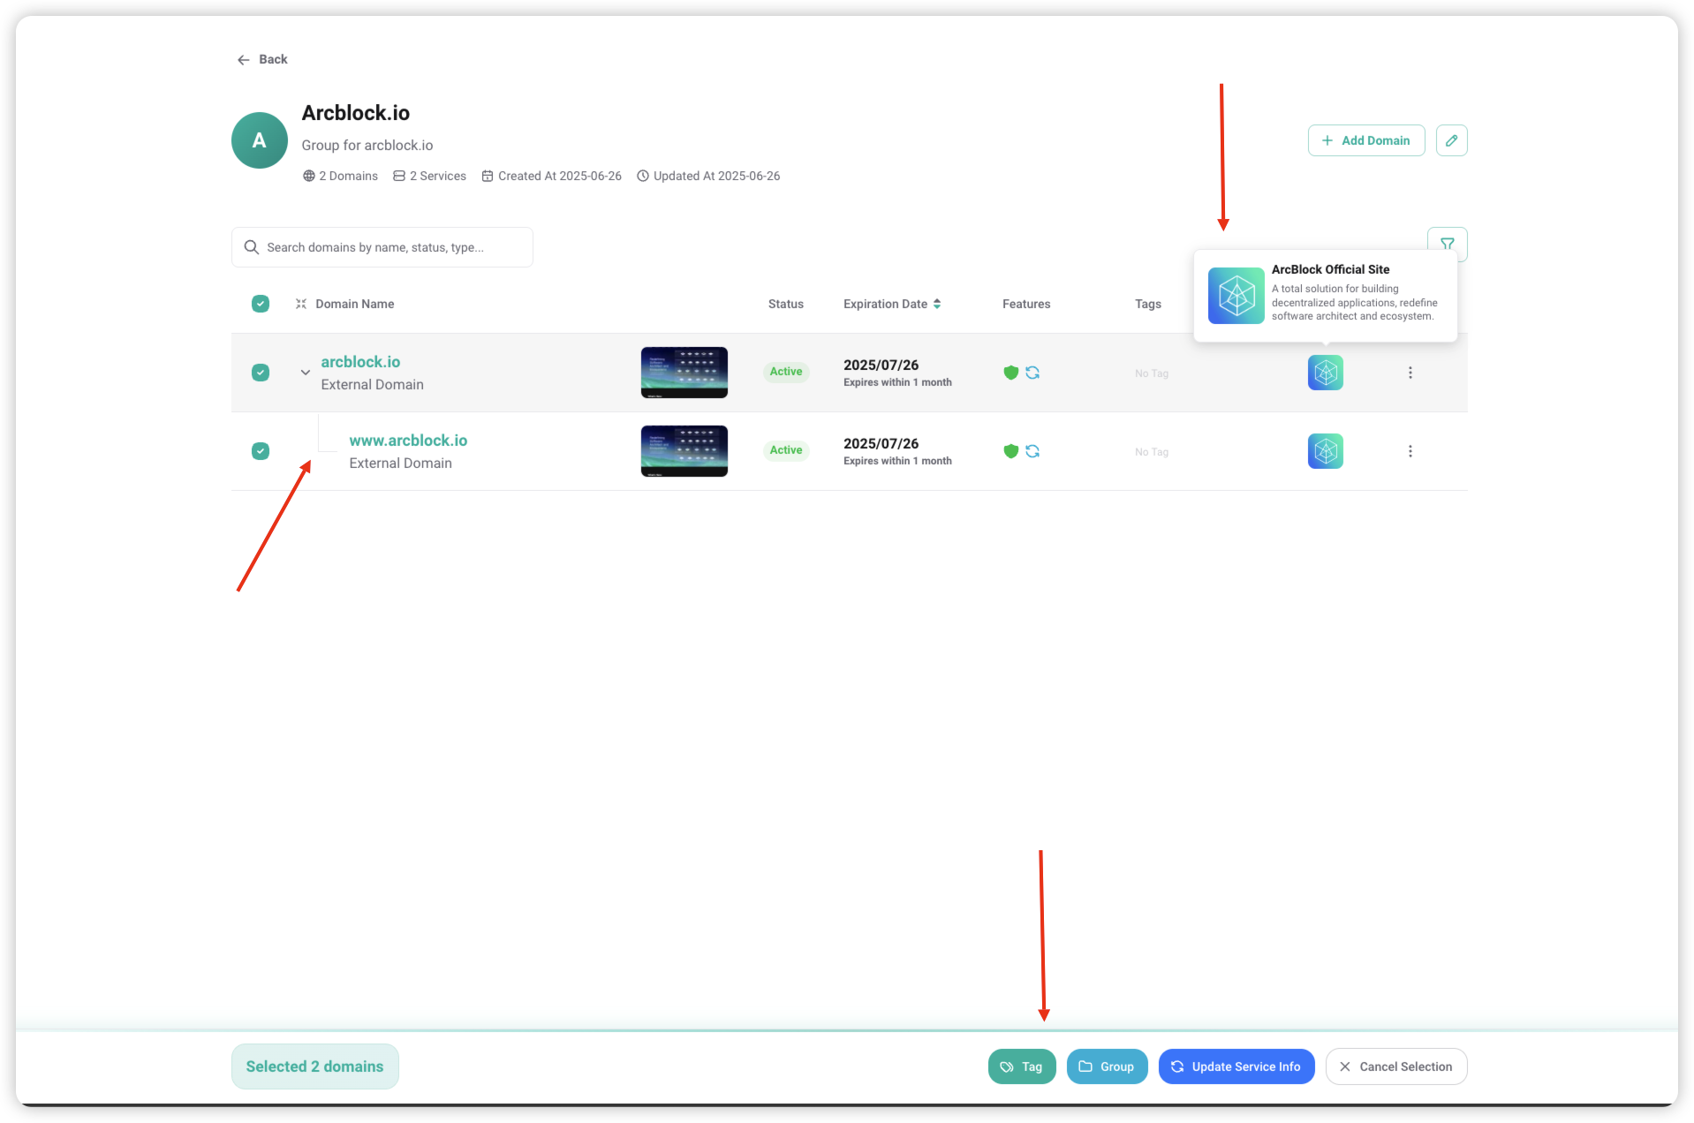This screenshot has width=1694, height=1123.
Task: Click the pencil edit group icon
Action: [1451, 140]
